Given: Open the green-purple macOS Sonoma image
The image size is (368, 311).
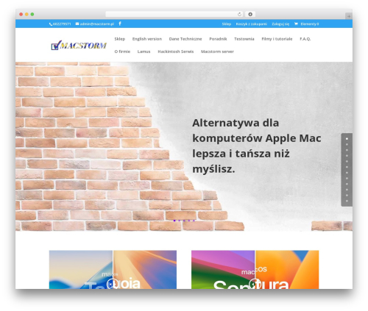Looking at the screenshot, I should [x=223, y=270].
